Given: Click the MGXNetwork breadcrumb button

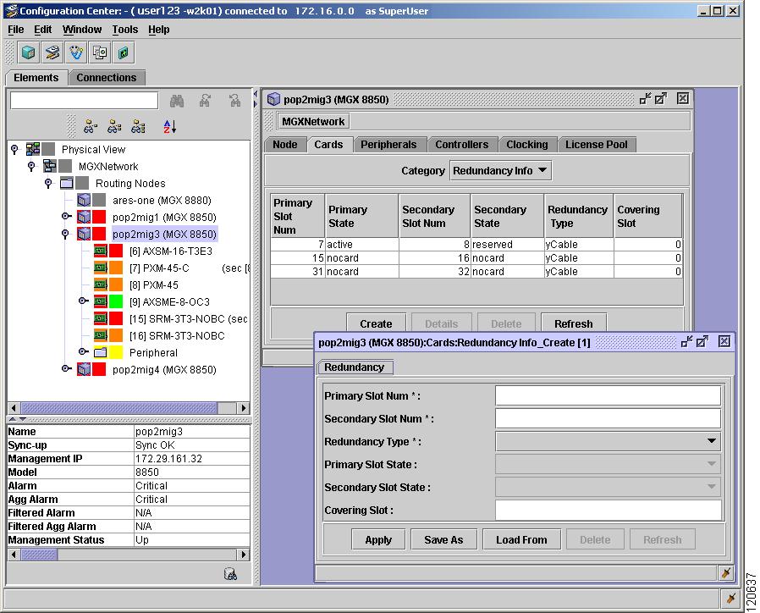Looking at the screenshot, I should point(313,121).
